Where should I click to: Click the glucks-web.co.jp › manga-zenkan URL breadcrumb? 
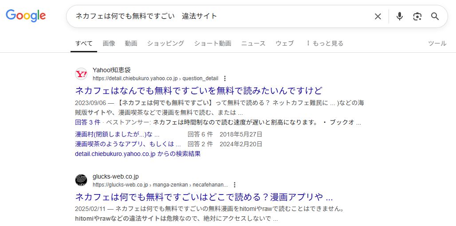click(160, 185)
